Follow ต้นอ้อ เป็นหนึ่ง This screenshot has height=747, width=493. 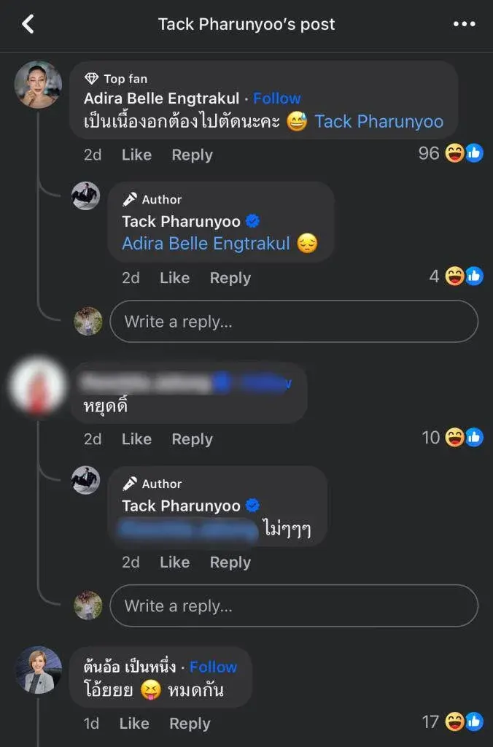coord(213,667)
